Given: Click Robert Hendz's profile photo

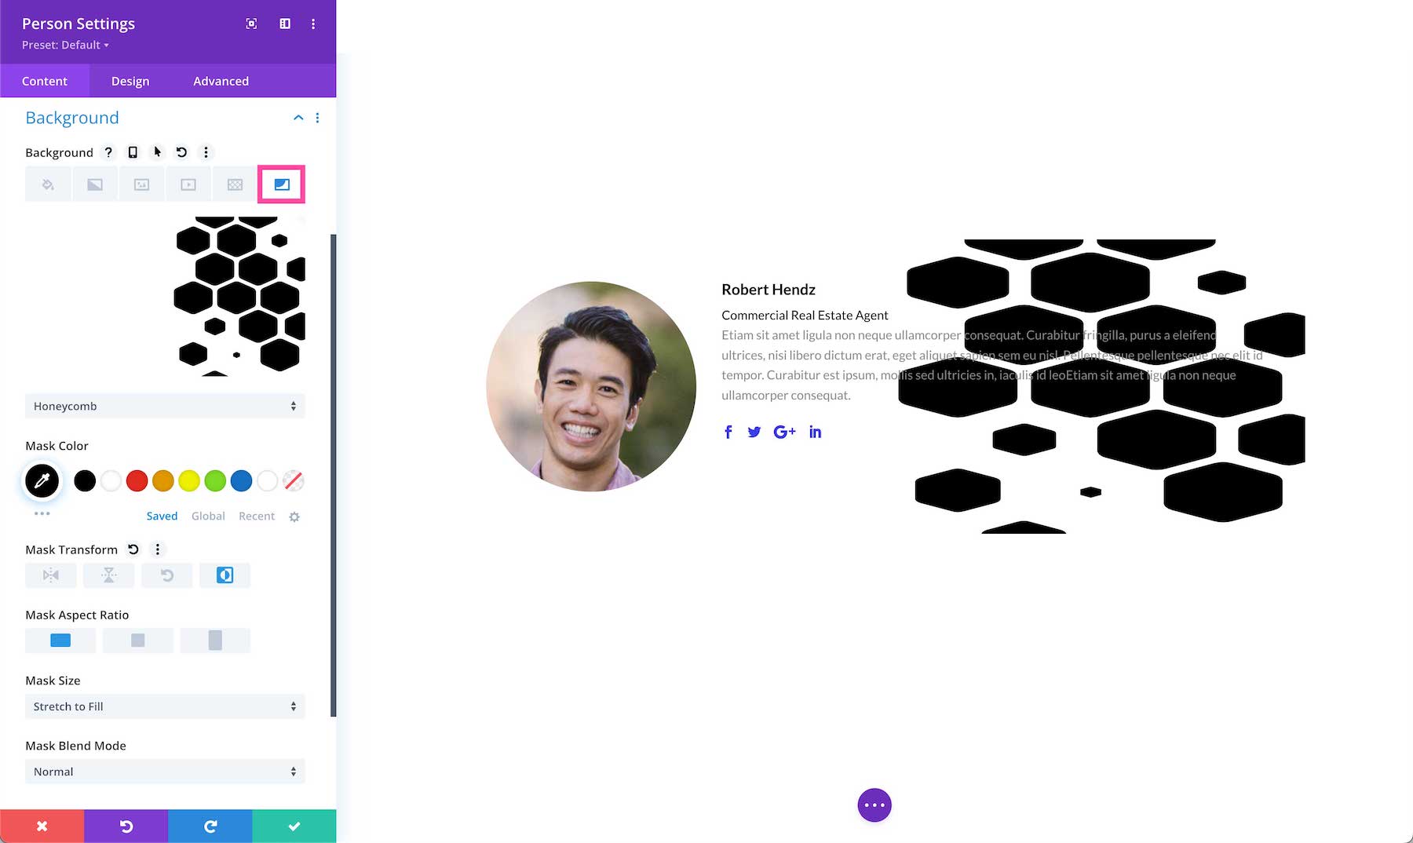Looking at the screenshot, I should (591, 386).
